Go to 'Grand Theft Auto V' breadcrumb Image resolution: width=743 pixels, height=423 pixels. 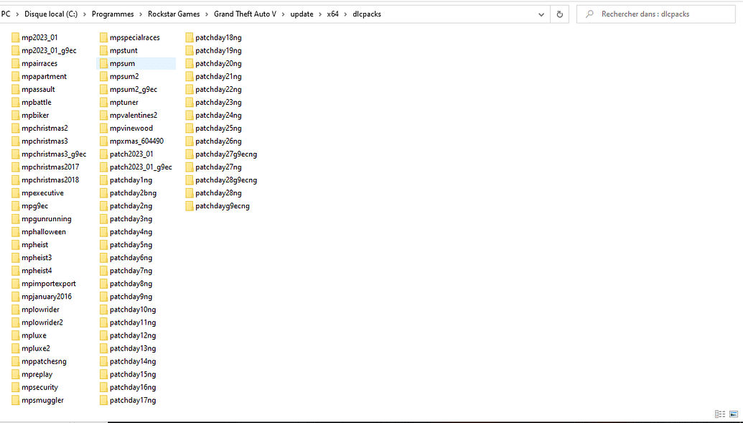[x=245, y=14]
